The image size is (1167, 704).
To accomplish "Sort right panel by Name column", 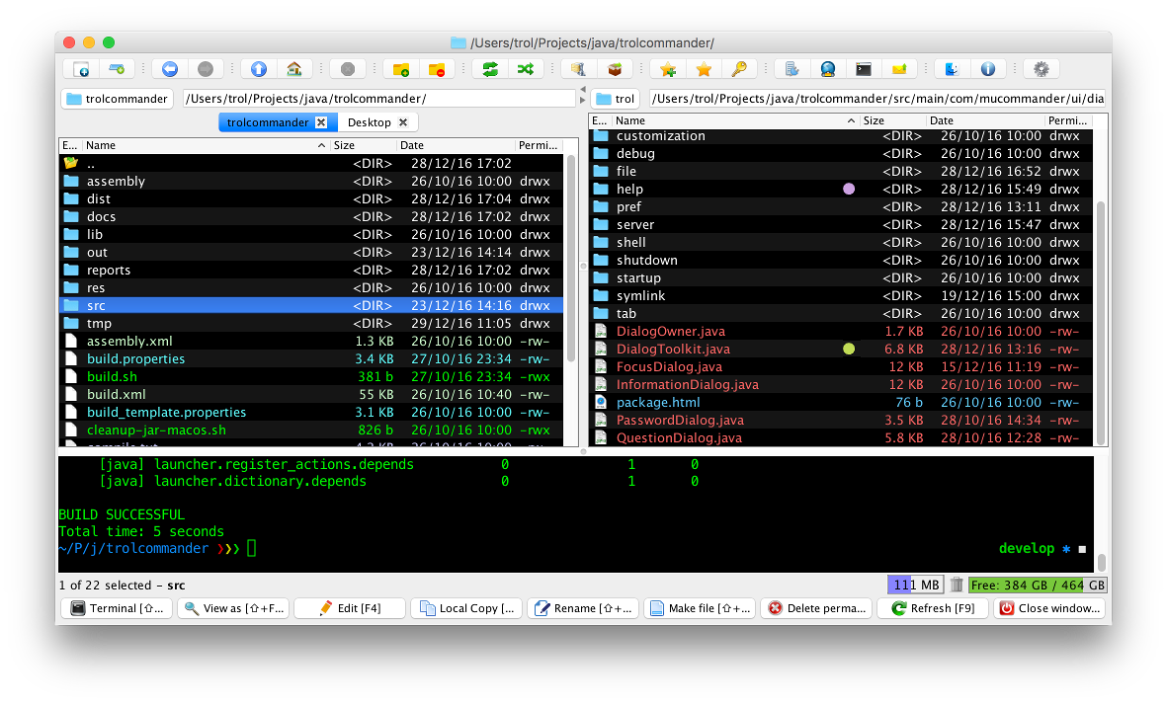I will coord(734,120).
